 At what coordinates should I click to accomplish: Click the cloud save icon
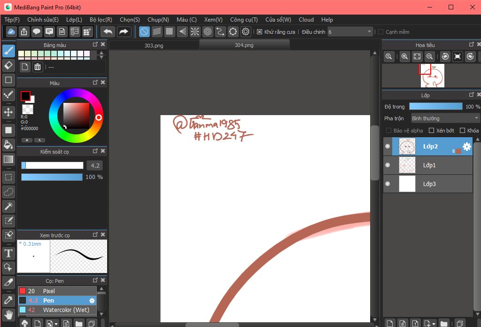tap(11, 31)
